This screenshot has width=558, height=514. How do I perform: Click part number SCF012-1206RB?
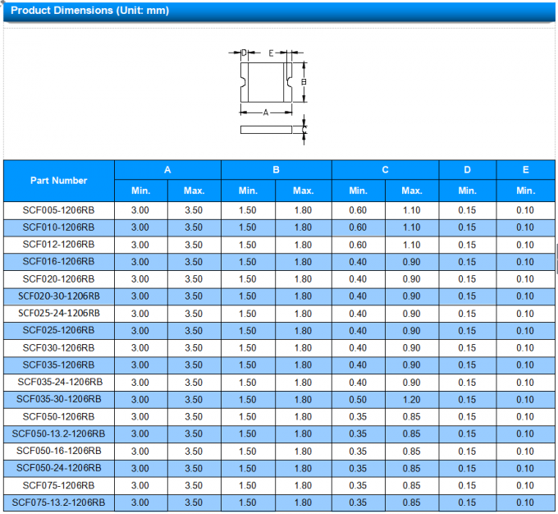coord(58,245)
